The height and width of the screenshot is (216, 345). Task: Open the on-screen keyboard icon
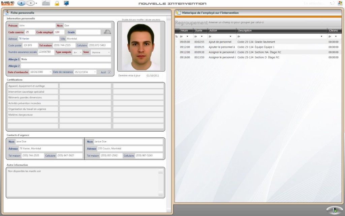(46, 3)
